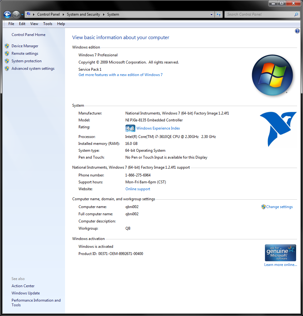Screen dimensions: 303x316
Task: Click the Intel Core i7-3610QE processor text
Action: point(170,137)
